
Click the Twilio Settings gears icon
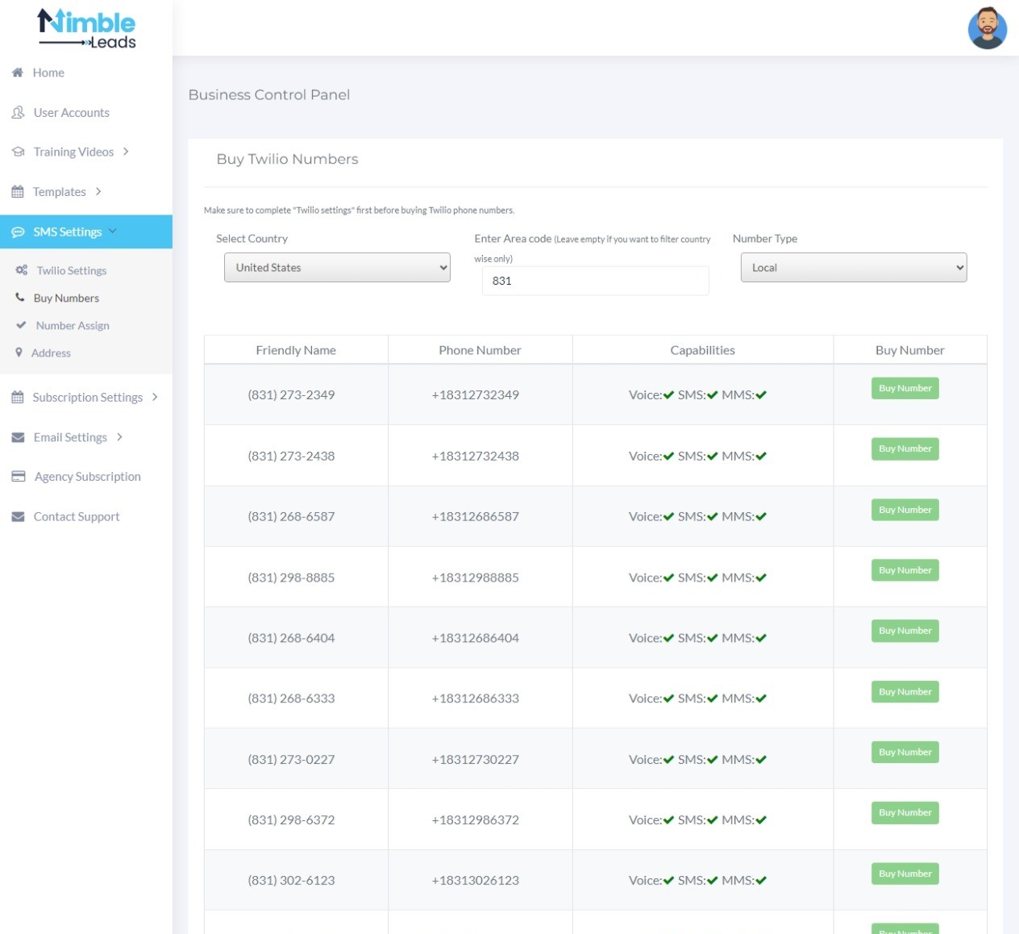tap(22, 270)
